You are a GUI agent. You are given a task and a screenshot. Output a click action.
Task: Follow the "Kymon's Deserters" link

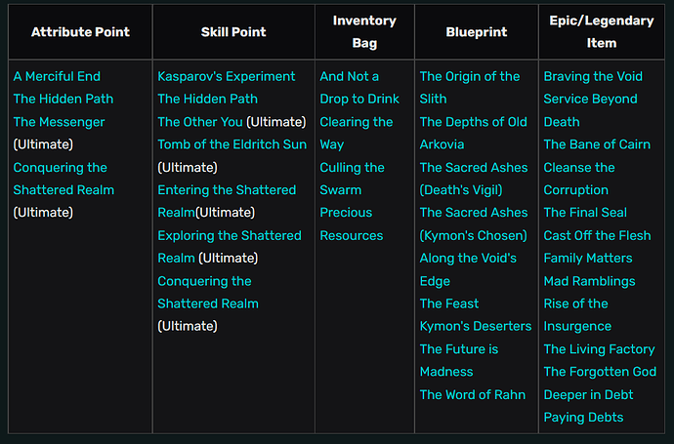476,326
